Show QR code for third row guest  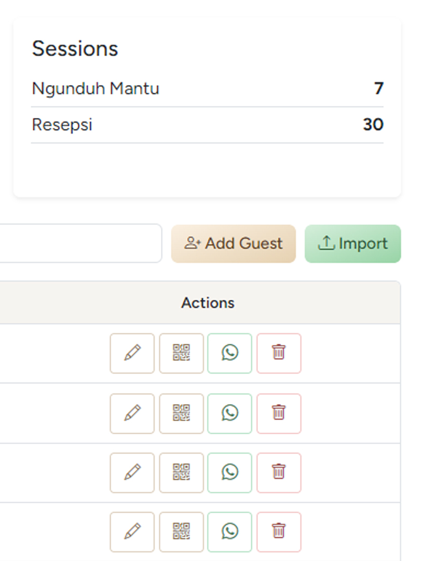click(181, 473)
